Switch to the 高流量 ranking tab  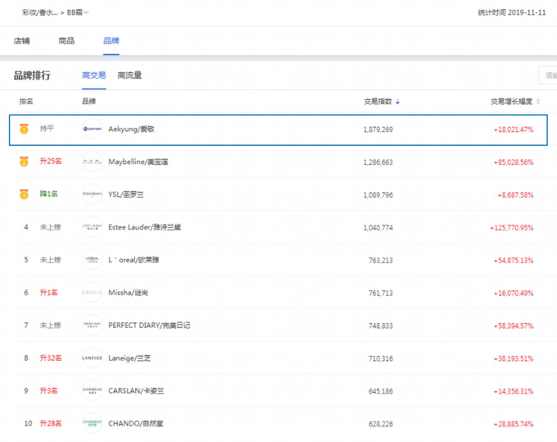[x=129, y=75]
